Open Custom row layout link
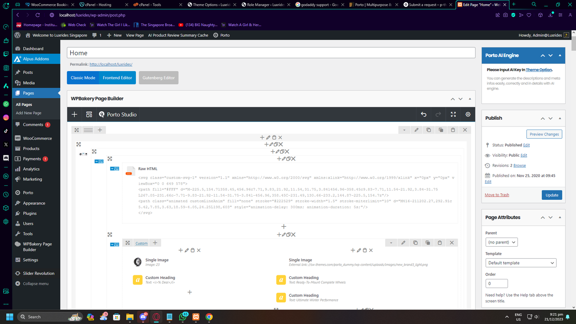Screen dimensions: 576x324 tap(141, 243)
